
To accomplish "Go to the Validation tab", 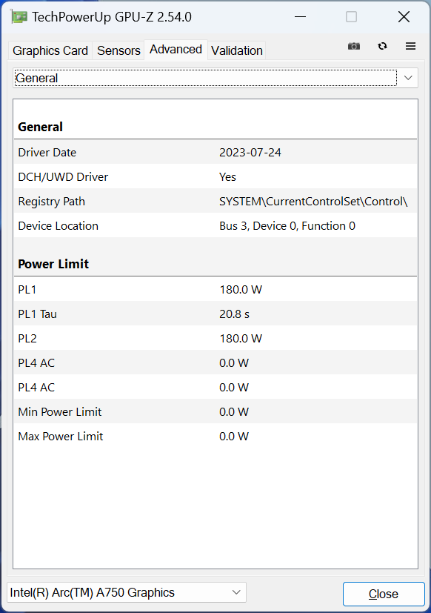I will 237,50.
